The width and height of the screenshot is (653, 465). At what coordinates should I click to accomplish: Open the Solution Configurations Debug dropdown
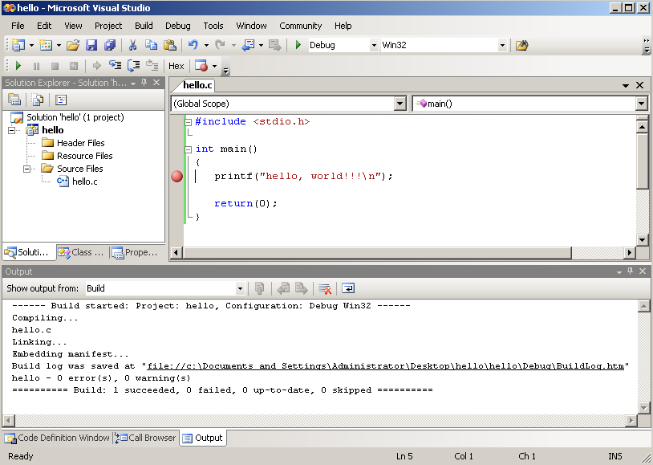[374, 45]
